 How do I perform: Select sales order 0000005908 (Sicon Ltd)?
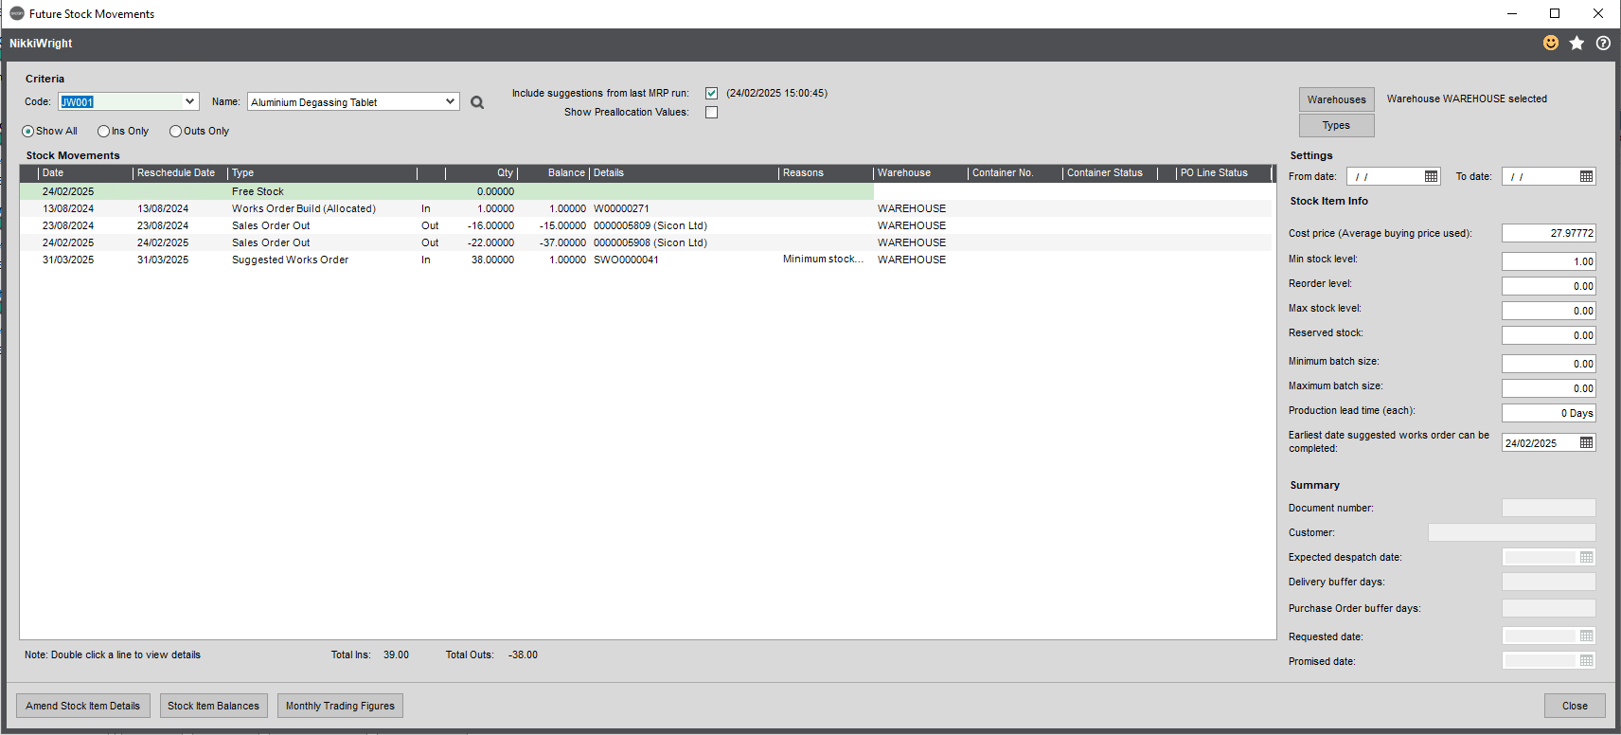[646, 242]
